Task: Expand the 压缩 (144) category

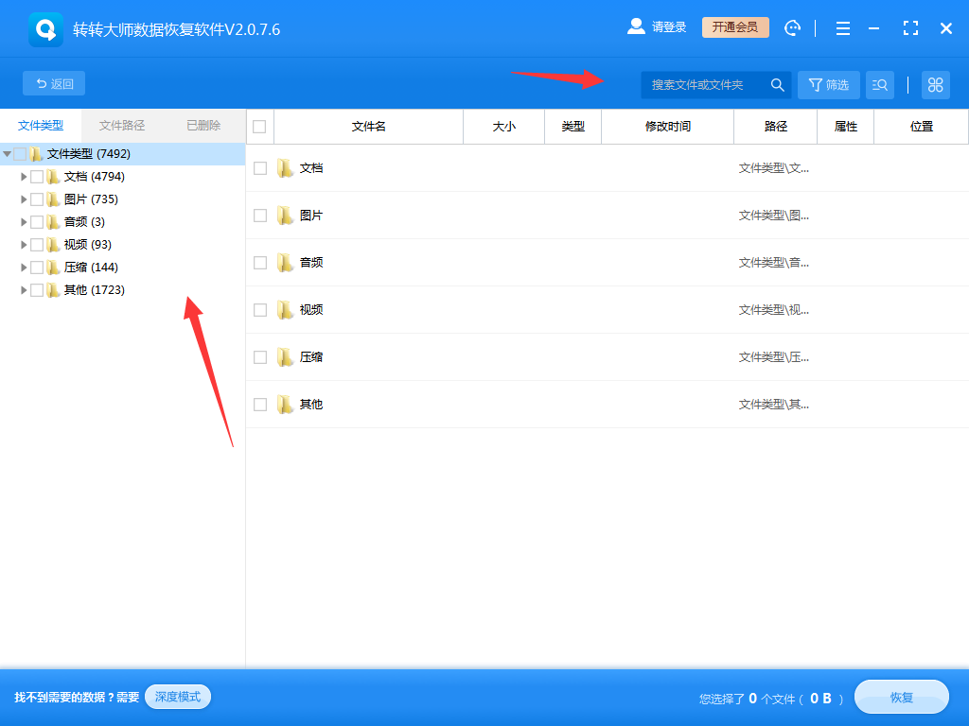Action: (23, 267)
